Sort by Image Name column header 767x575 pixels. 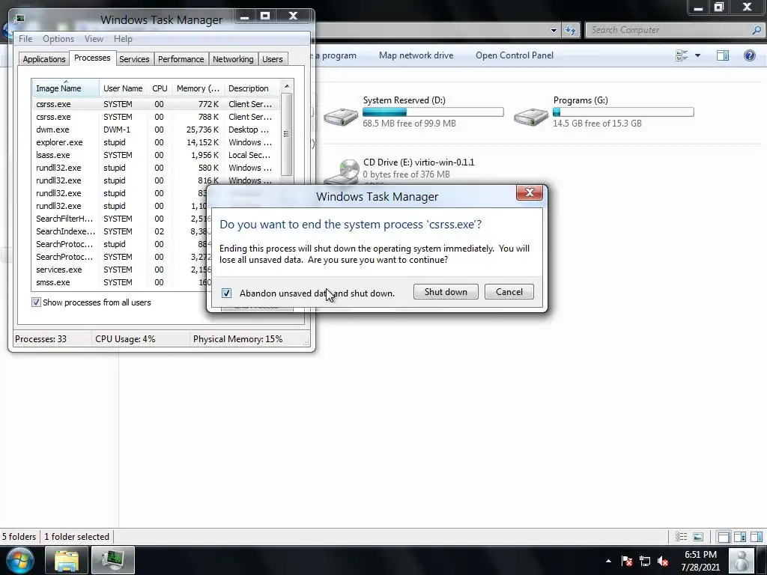point(66,88)
